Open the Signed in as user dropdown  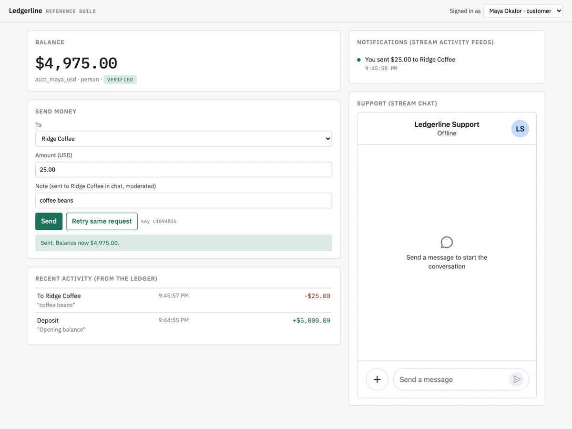[x=523, y=11]
